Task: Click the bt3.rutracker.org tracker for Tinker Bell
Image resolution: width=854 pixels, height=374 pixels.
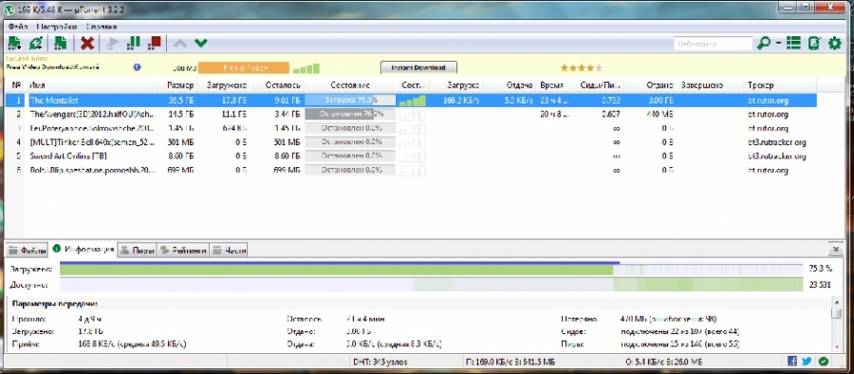Action: 776,142
